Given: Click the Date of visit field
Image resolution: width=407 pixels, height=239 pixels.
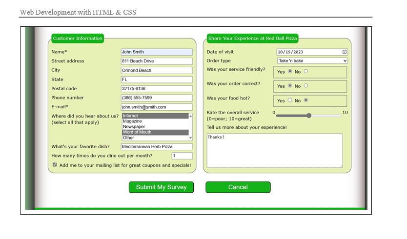Looking at the screenshot, I should 312,52.
